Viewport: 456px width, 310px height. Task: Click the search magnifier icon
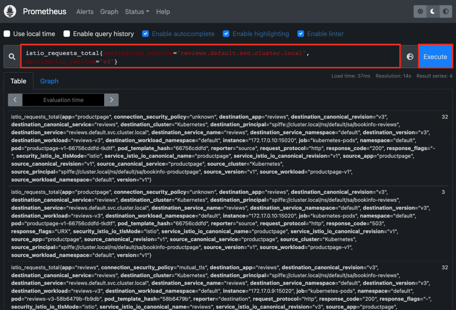(12, 57)
